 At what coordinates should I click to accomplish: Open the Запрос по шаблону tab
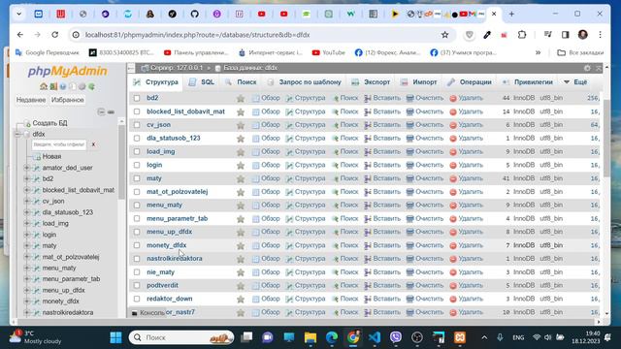click(x=304, y=81)
